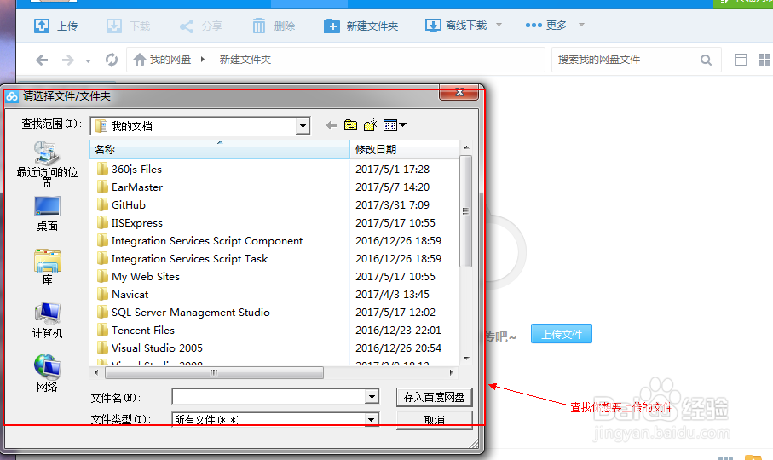Image resolution: width=773 pixels, height=460 pixels.
Task: Switch to grid view layout icon
Action: point(764,60)
